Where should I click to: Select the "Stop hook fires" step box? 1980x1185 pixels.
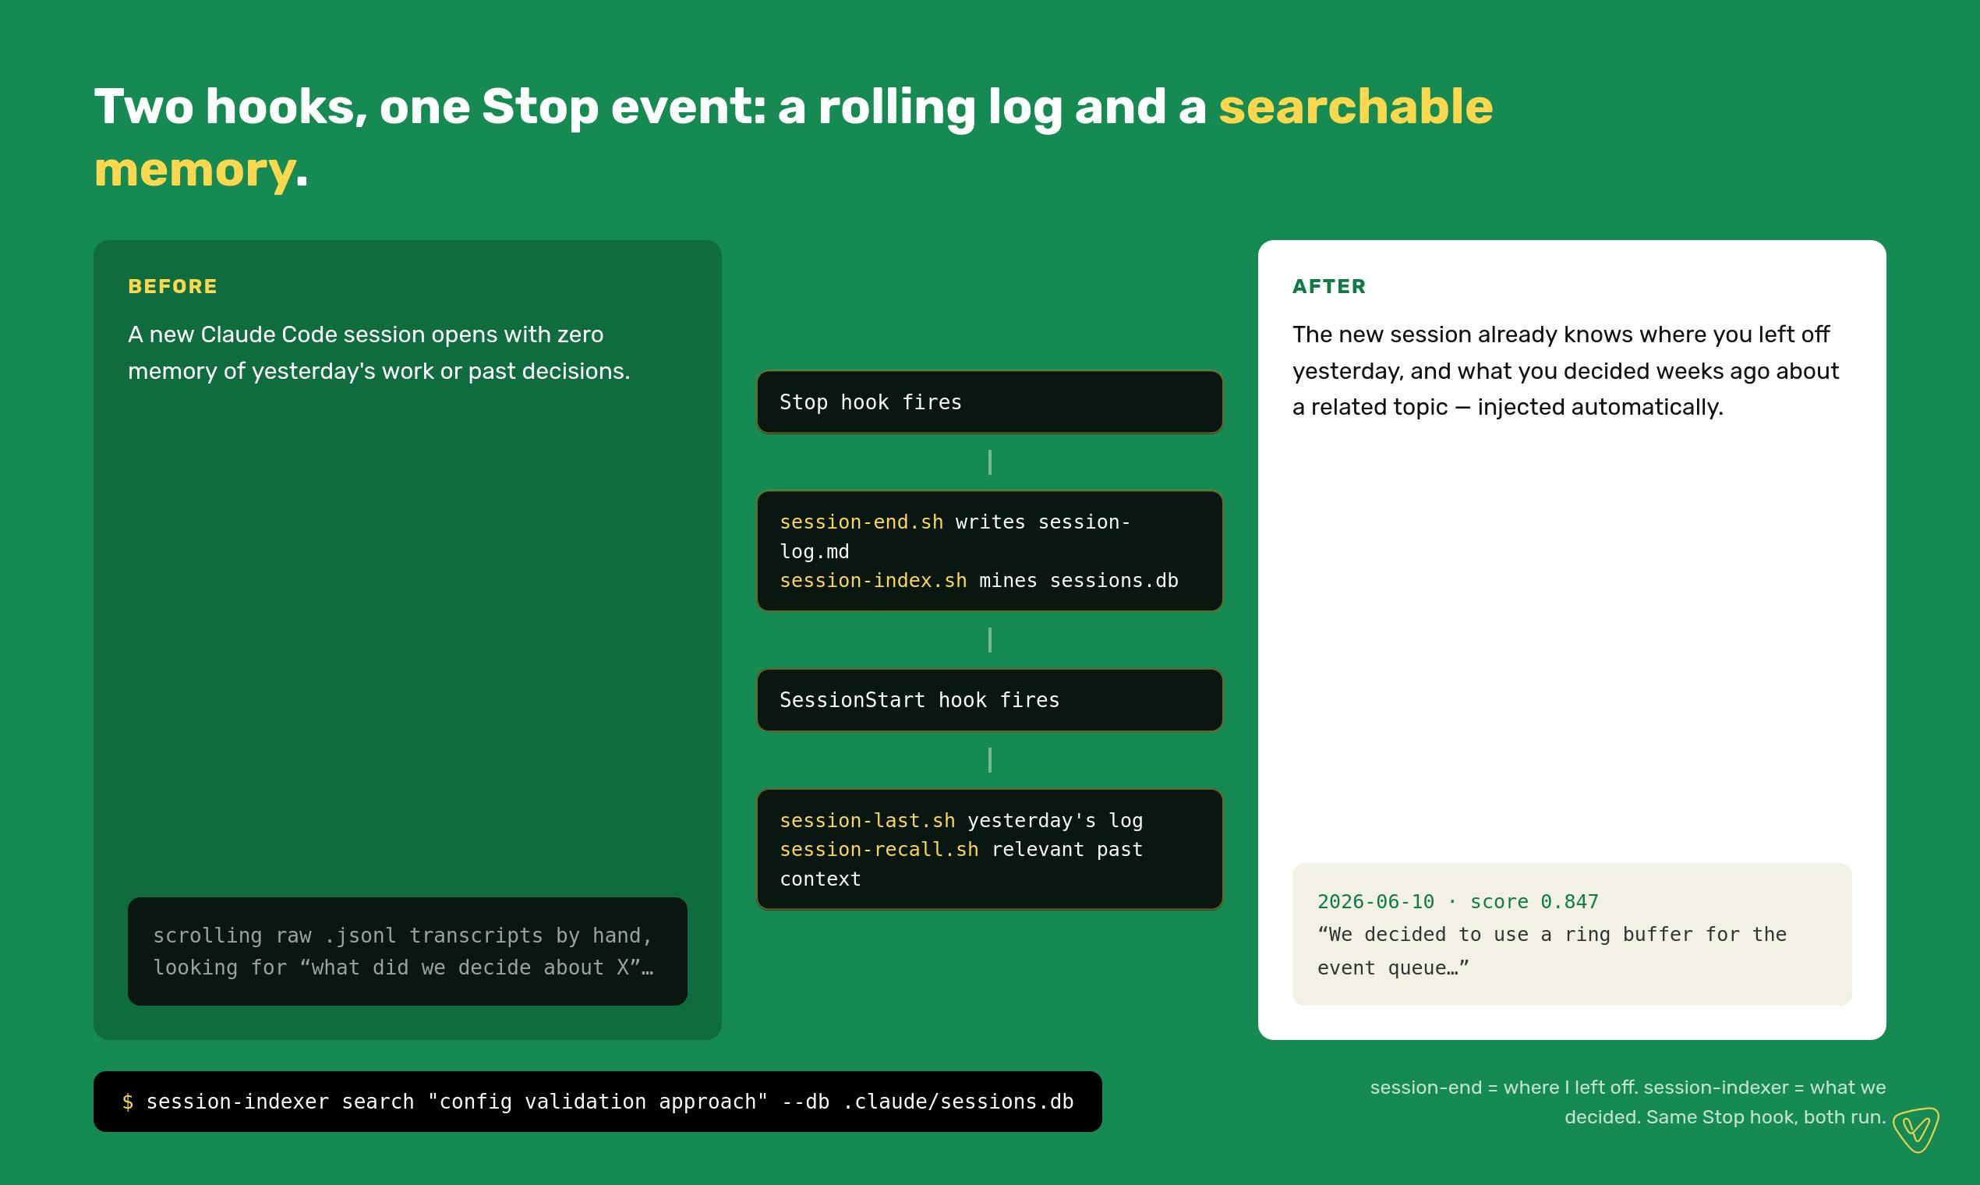(989, 402)
